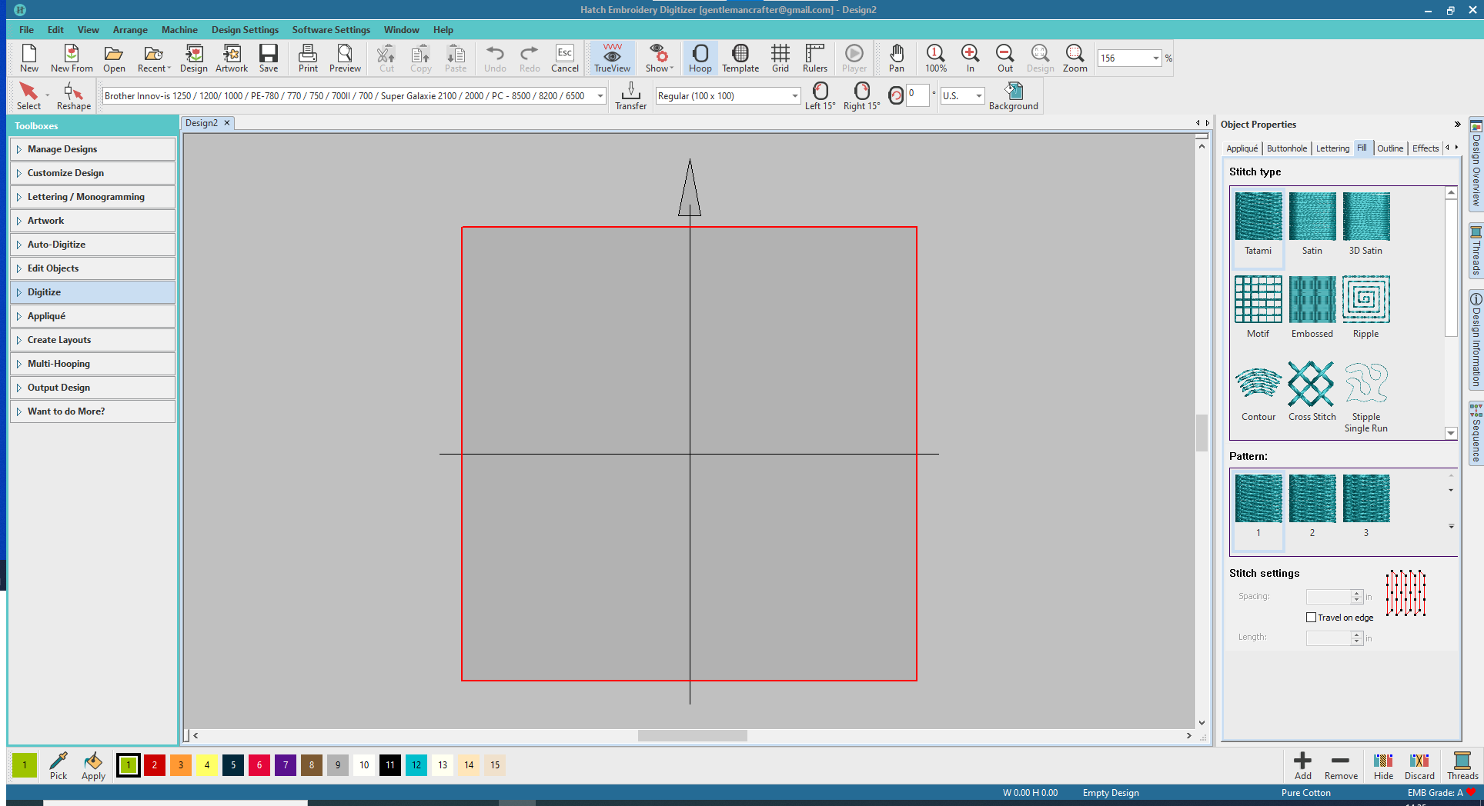This screenshot has width=1484, height=806.
Task: Click the Transfer to machine icon
Action: [630, 95]
